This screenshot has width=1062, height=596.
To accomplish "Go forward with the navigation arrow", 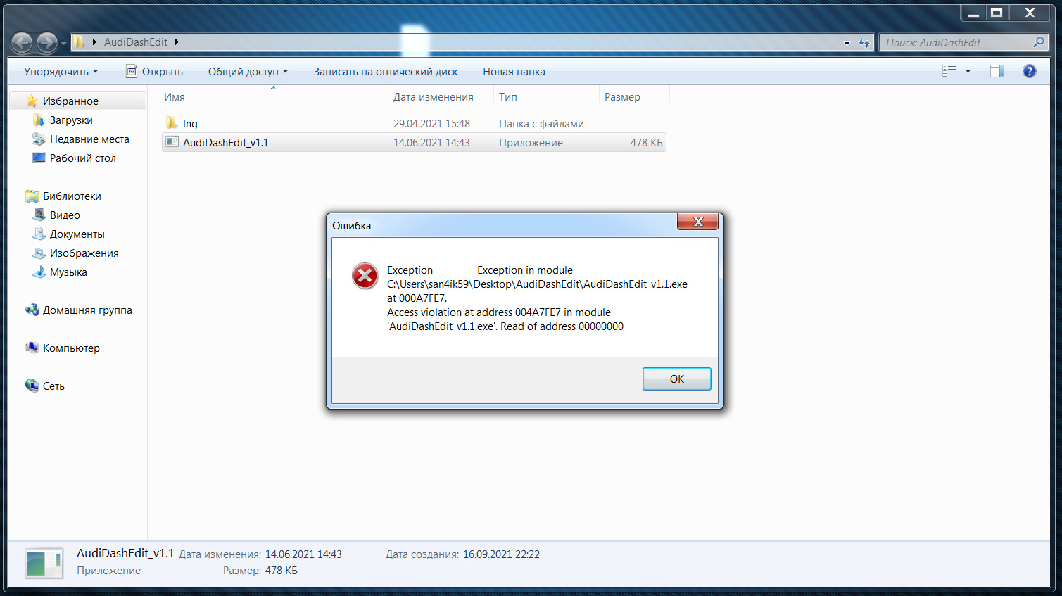I will point(47,43).
